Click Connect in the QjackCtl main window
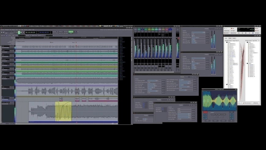 (x=227, y=33)
